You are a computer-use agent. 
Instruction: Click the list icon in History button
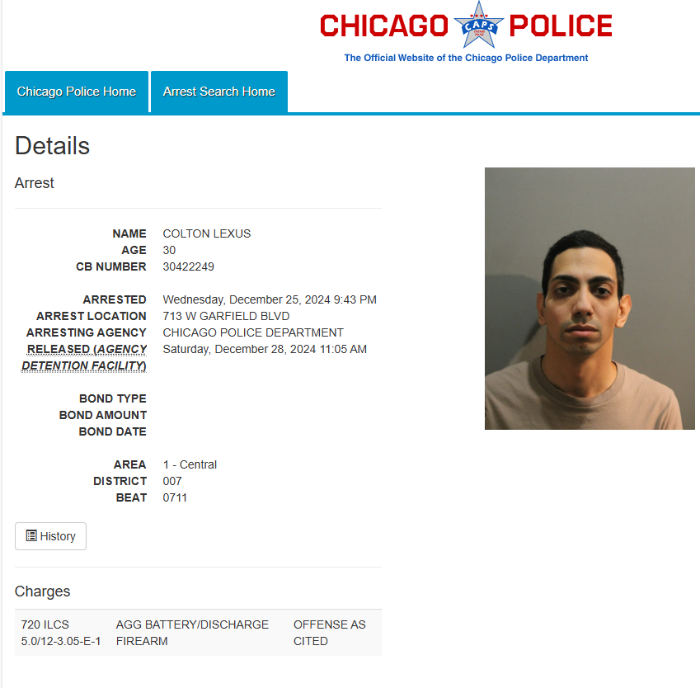(x=31, y=535)
